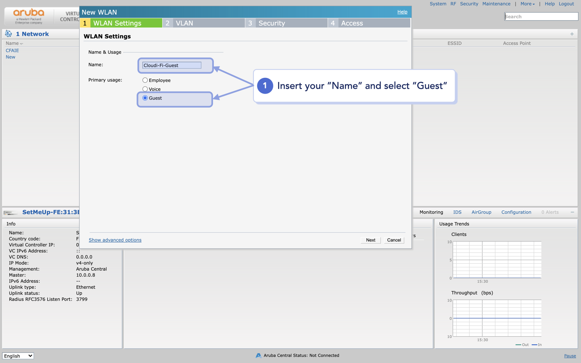
Task: Collapse the panel using the minus icon near 0 Alerts
Action: [x=572, y=212]
